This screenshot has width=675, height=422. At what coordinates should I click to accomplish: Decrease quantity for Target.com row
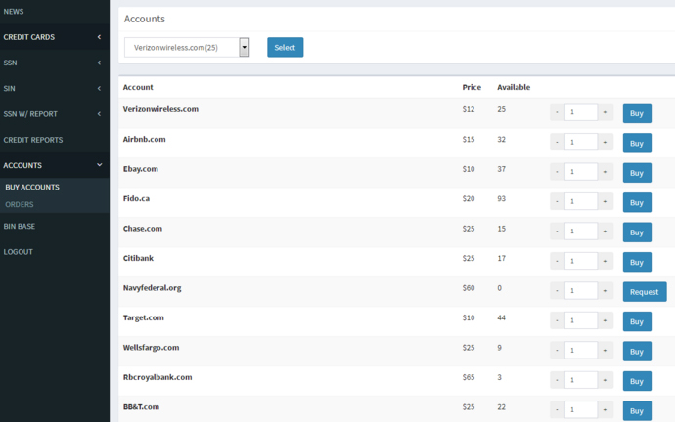click(557, 320)
